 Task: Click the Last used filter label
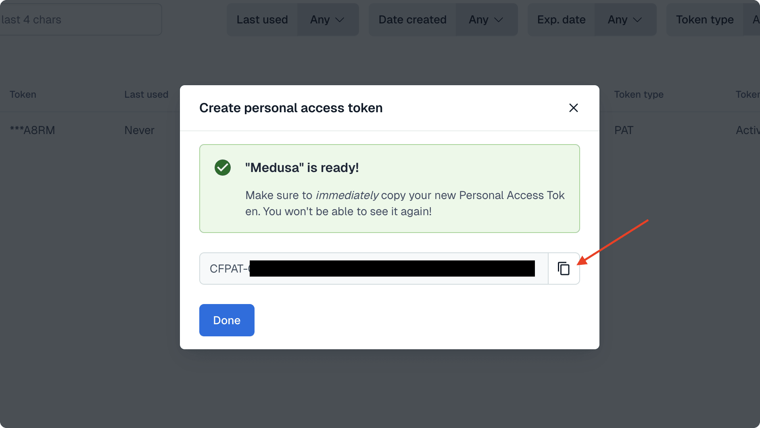coord(262,19)
